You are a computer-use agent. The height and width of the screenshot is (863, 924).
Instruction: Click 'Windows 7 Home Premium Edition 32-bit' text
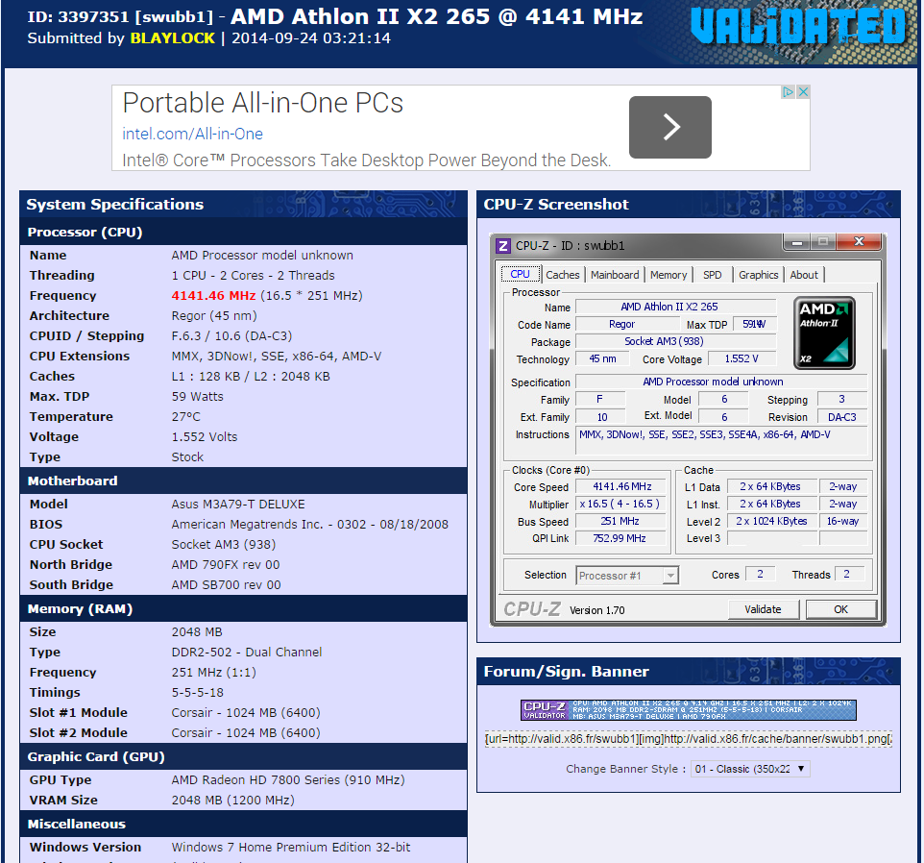pos(291,847)
